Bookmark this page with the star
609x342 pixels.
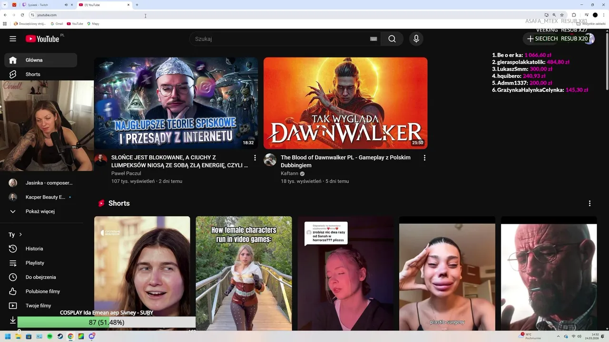562,15
